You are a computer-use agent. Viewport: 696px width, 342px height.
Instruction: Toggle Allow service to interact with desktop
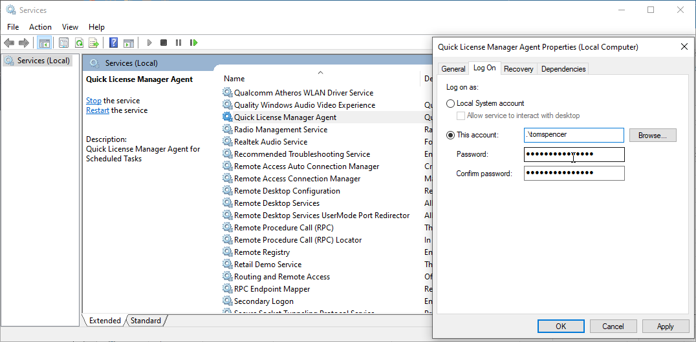[x=461, y=116]
